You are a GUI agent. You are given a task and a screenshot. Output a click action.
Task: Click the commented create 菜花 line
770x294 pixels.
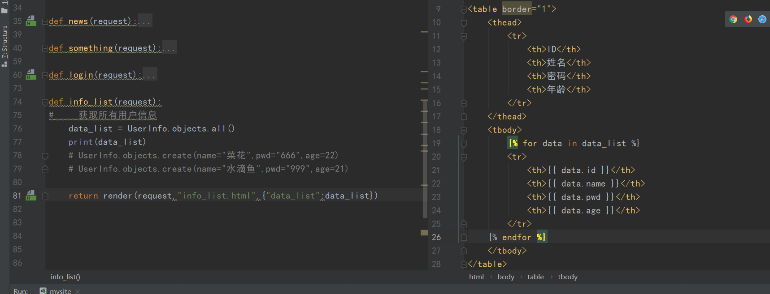coord(203,155)
